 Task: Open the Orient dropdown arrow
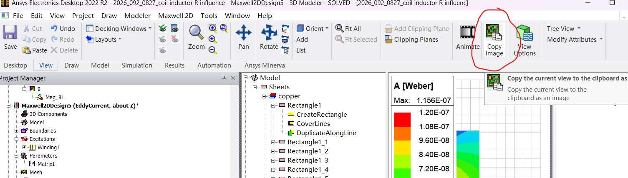click(327, 28)
